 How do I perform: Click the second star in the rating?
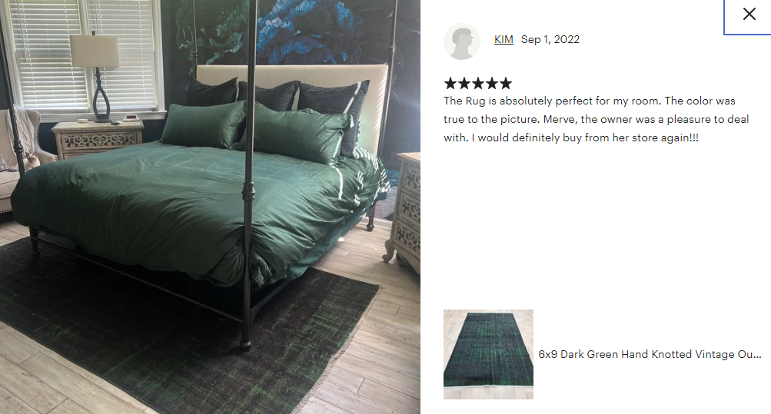[x=464, y=84]
